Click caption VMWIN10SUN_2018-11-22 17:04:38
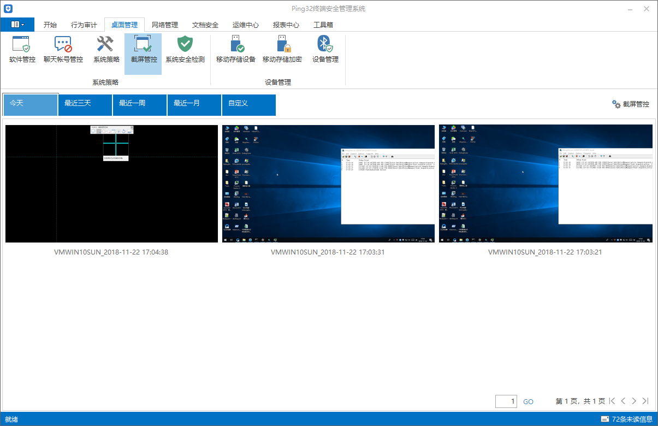Image resolution: width=658 pixels, height=426 pixels. pos(111,252)
